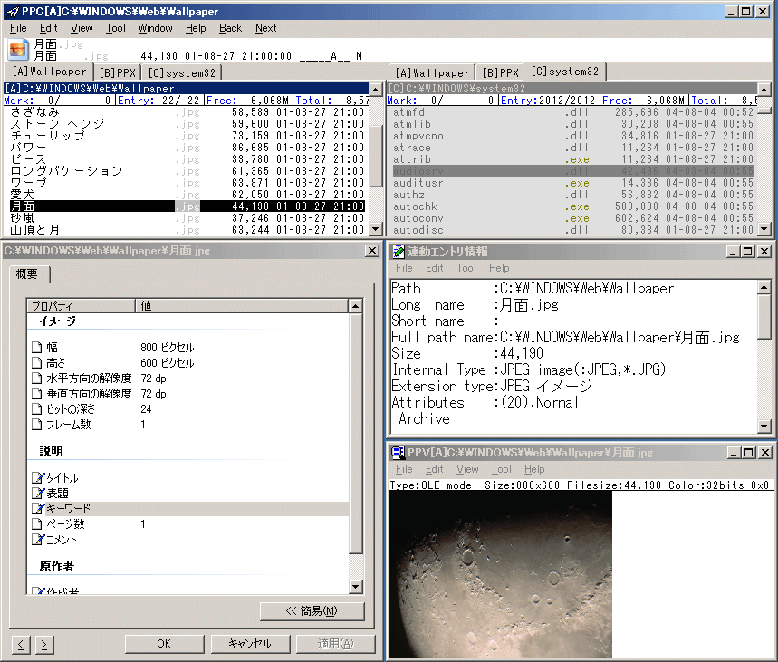Select the コメント property edit icon
The height and width of the screenshot is (662, 778).
tap(38, 539)
